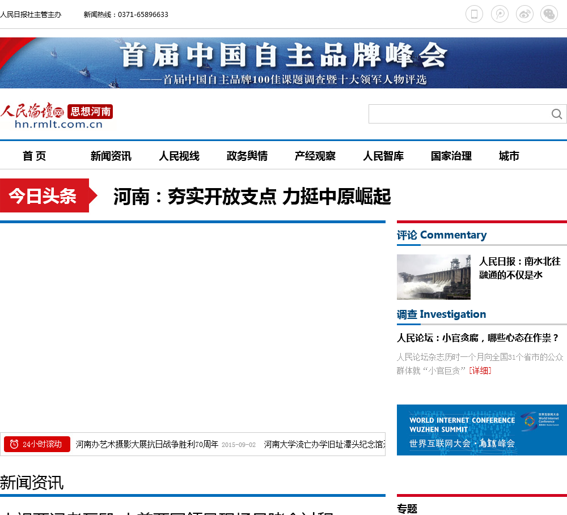Screen dimensions: 567x515
Task: Open the 评论 Commentary section heading
Action: point(442,235)
